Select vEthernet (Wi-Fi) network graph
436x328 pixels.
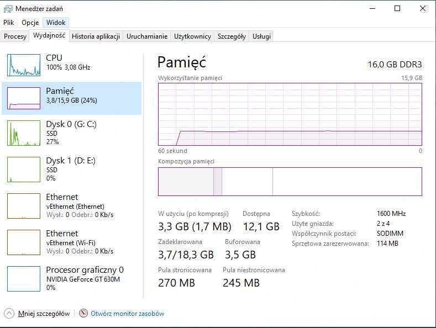24,242
